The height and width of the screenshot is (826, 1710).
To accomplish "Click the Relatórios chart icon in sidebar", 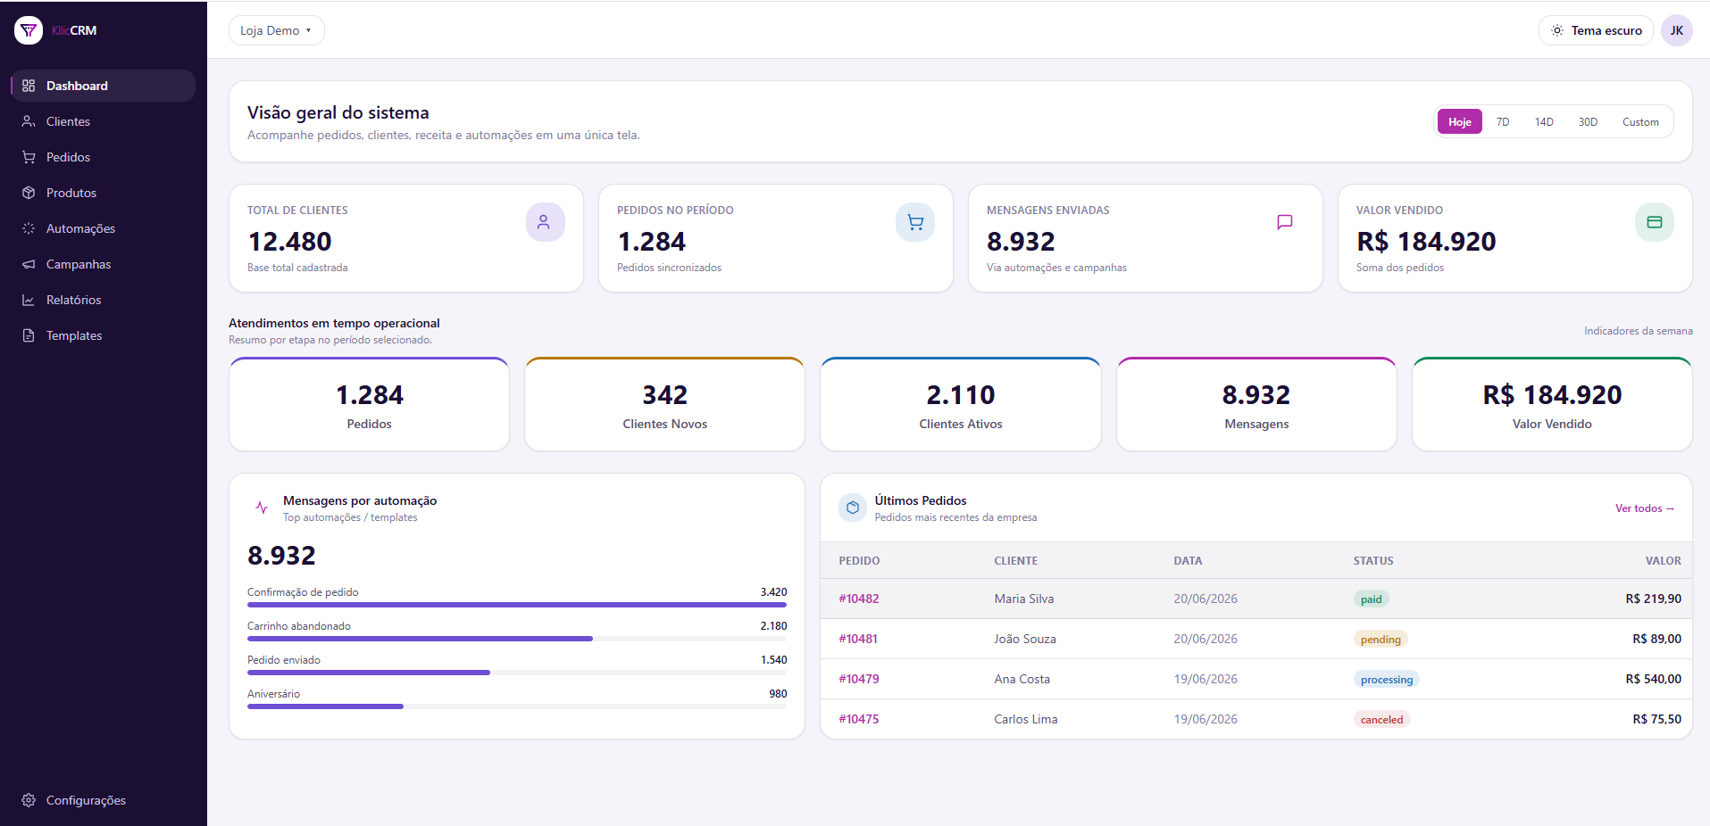I will pos(29,300).
